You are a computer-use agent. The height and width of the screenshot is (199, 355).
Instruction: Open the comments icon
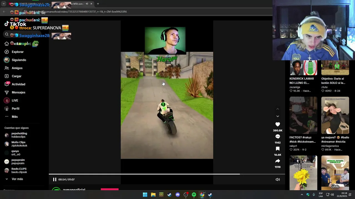coord(278,137)
